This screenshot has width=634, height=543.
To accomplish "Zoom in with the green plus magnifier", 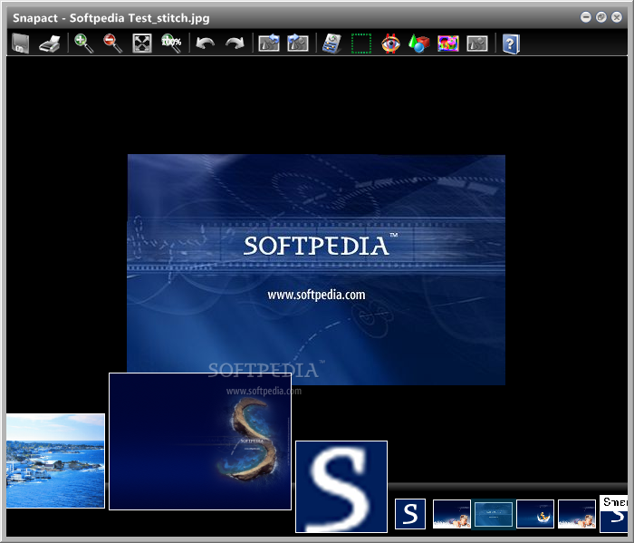I will (83, 44).
